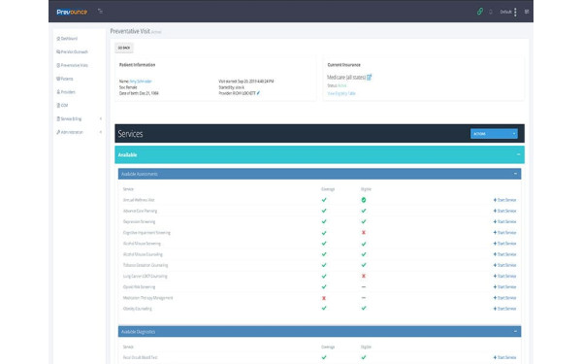Start Service for Medication Therapy Management
This screenshot has height=364, width=582.
(x=504, y=298)
